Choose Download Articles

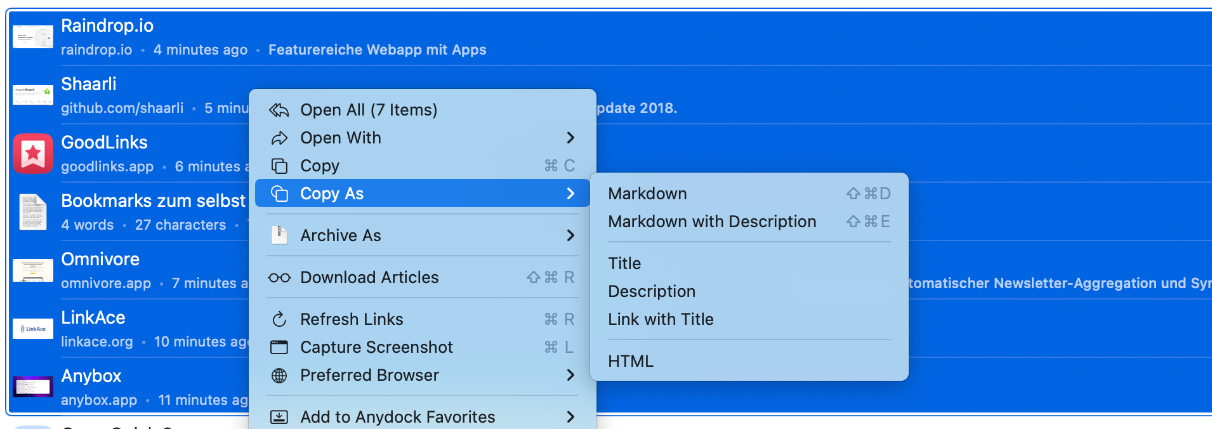[423, 277]
